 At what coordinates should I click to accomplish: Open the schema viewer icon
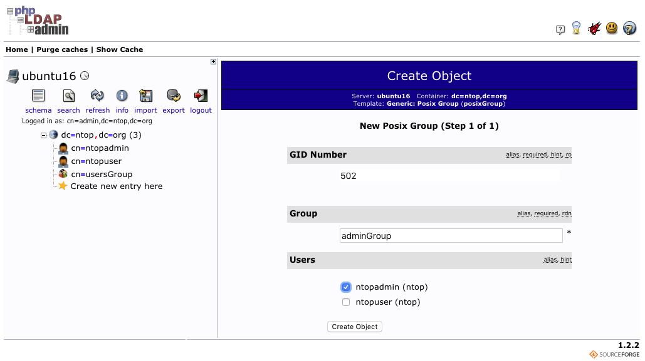(38, 96)
